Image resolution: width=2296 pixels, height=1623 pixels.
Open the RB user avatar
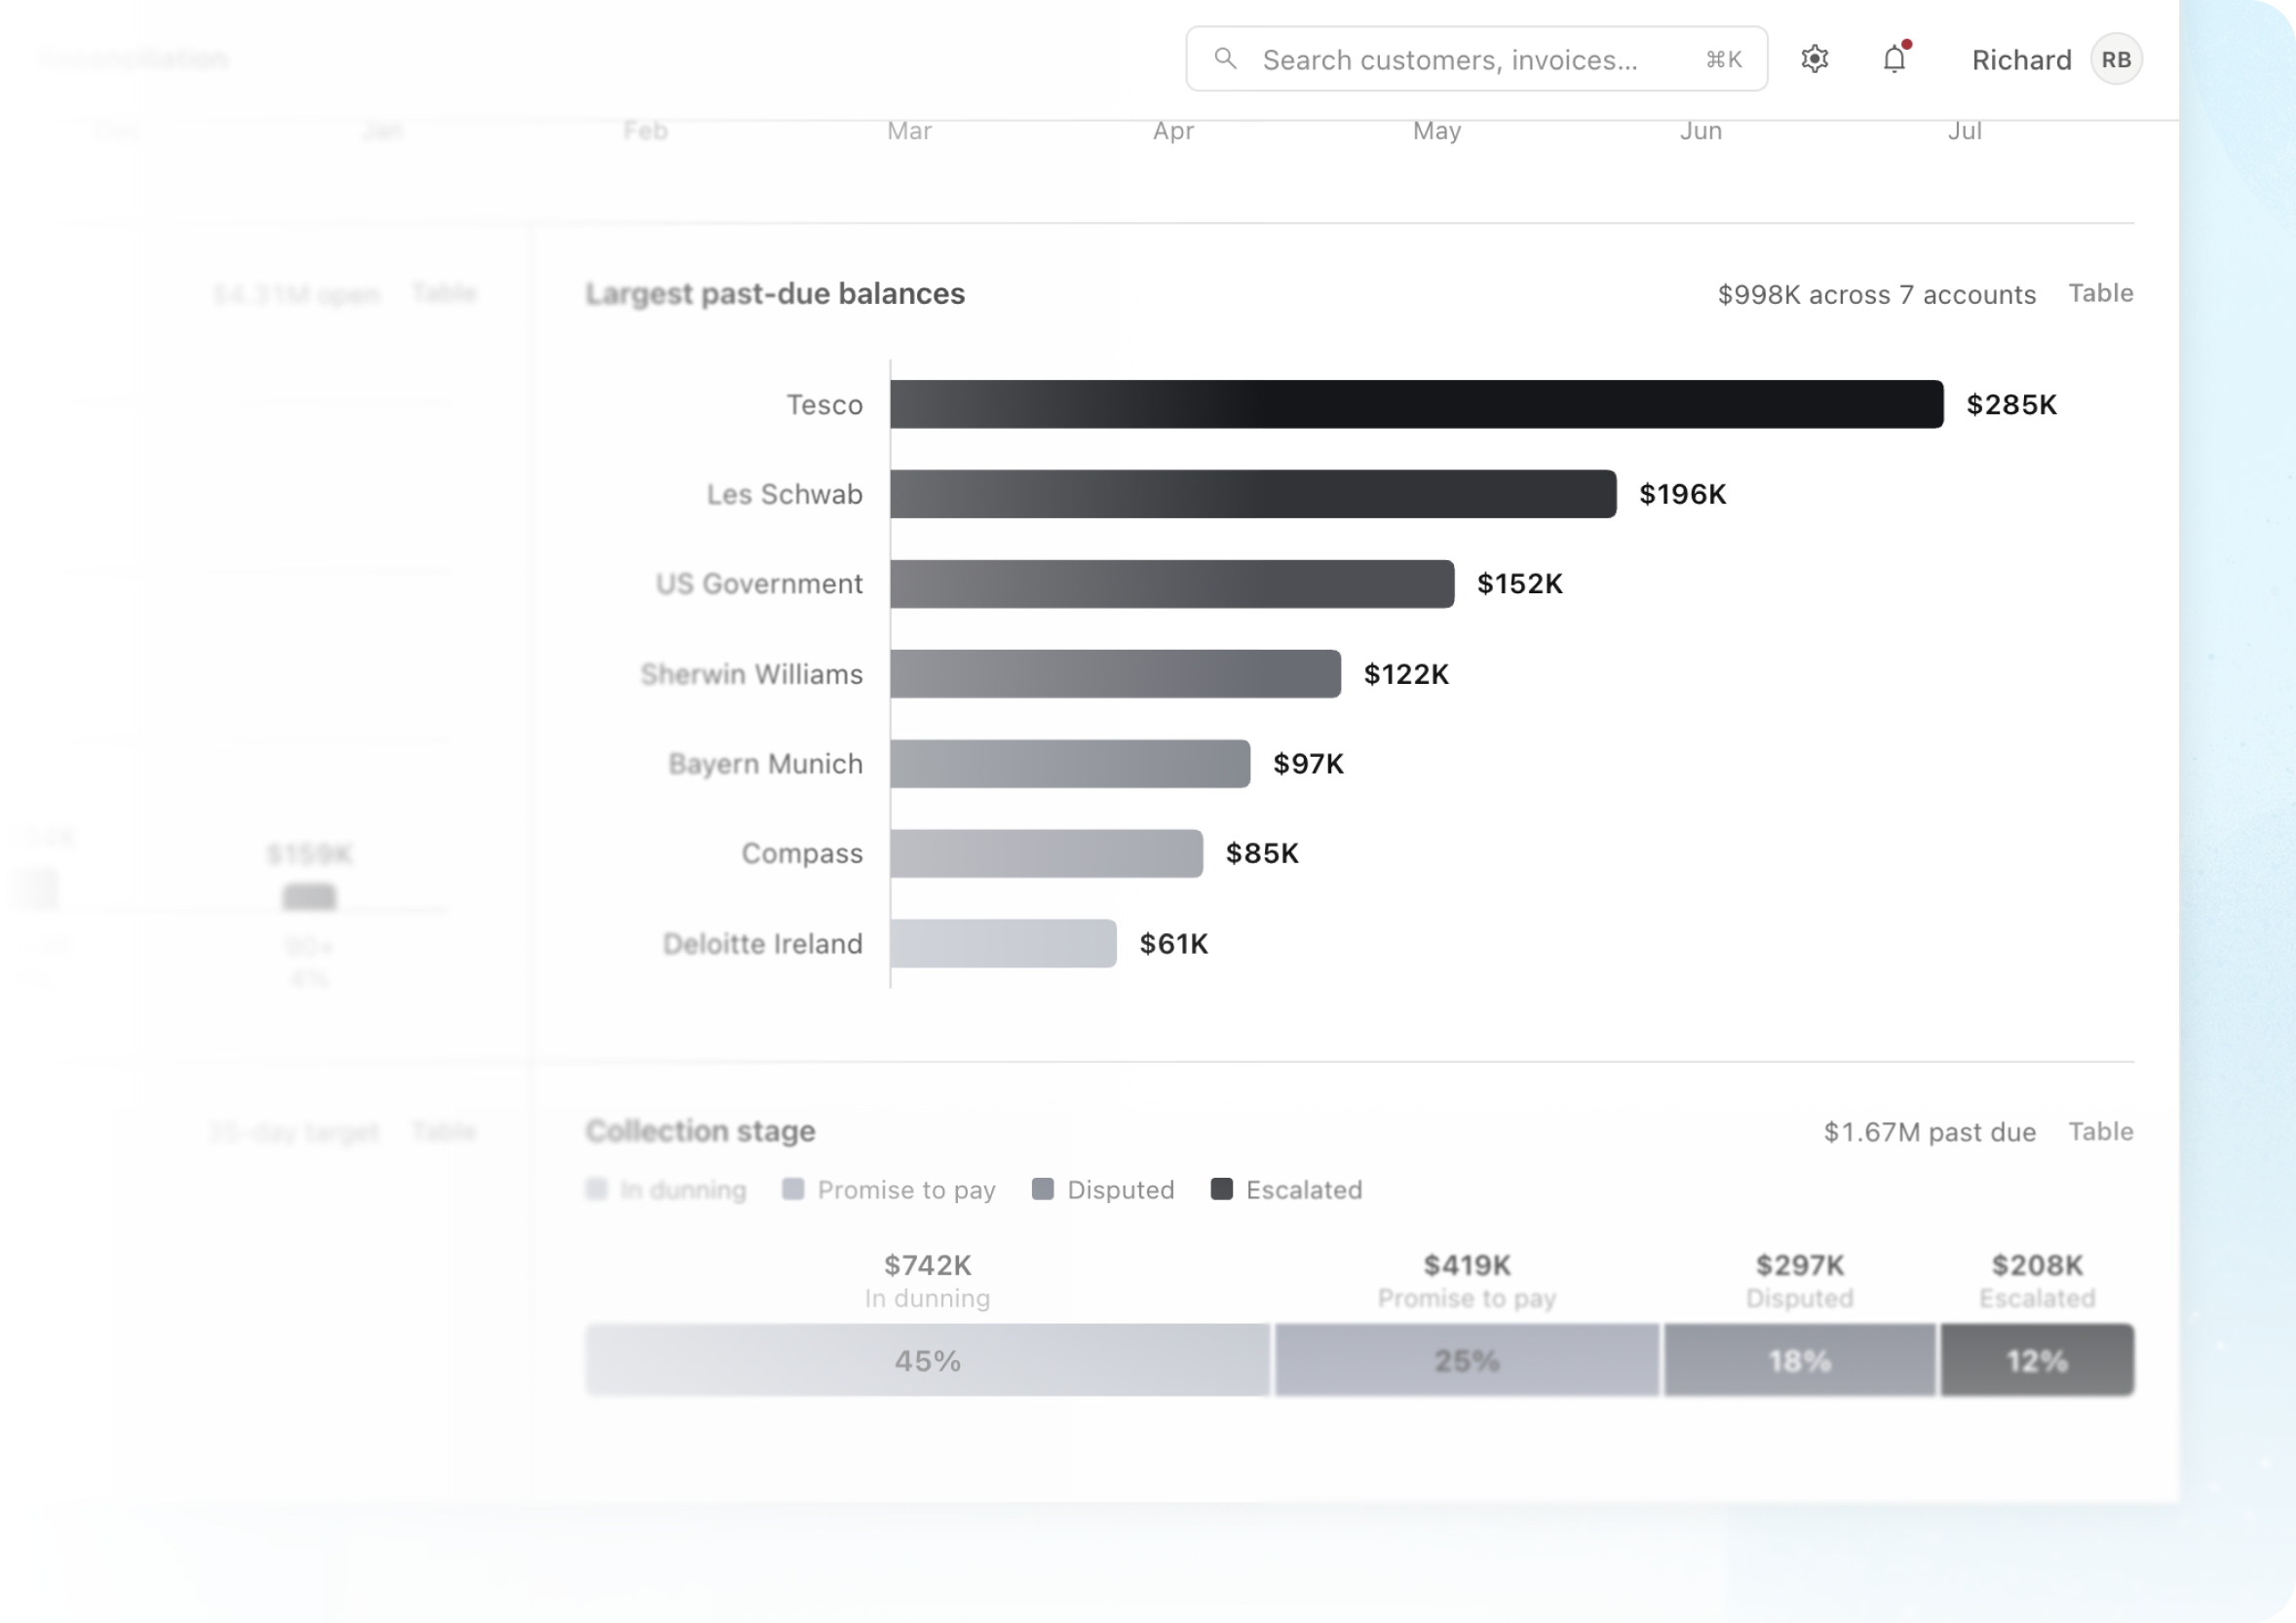2115,59
